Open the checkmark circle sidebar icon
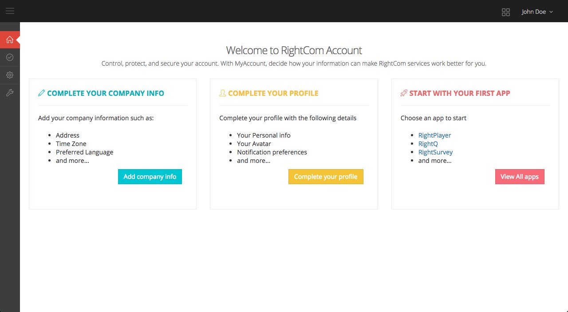The height and width of the screenshot is (312, 568). click(10, 57)
